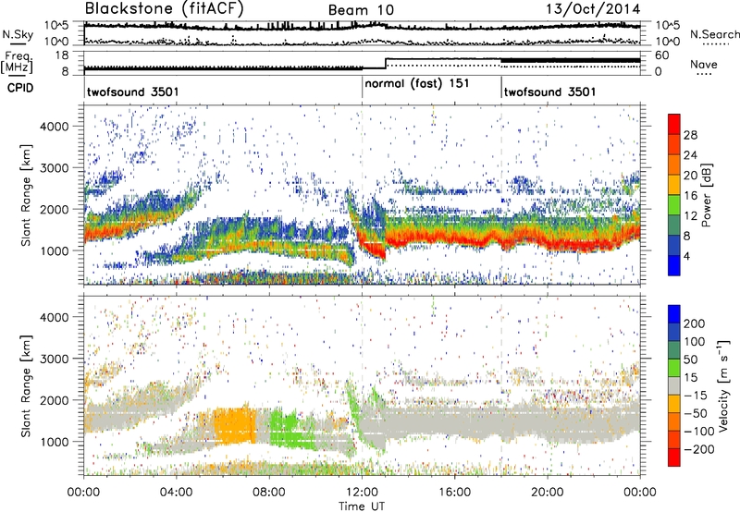Viewport: 740px width, 512px height.
Task: Pick the blue top Velocity color segment
Action: tap(674, 313)
